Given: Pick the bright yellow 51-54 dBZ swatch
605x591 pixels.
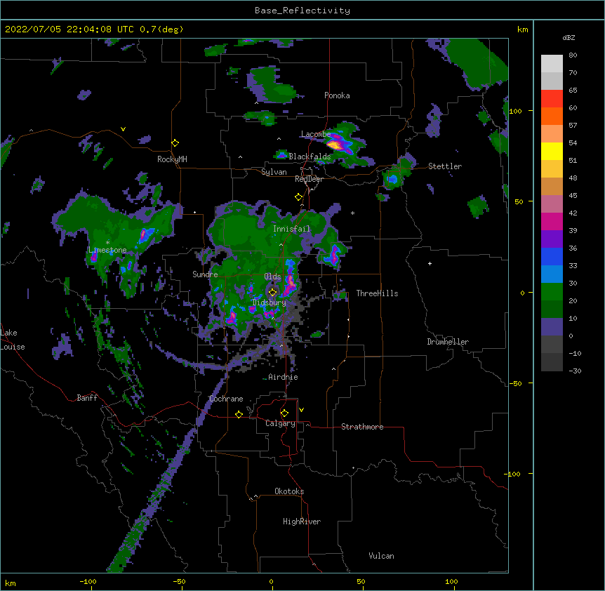Looking at the screenshot, I should (552, 151).
